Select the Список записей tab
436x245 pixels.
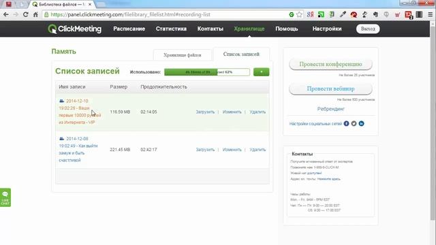[x=241, y=54]
